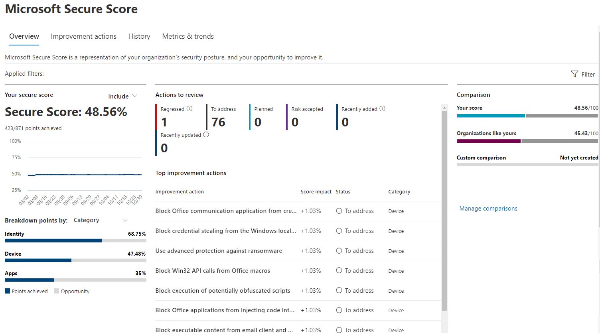This screenshot has height=333, width=600.
Task: Collapse the Include score options chevron
Action: 135,96
